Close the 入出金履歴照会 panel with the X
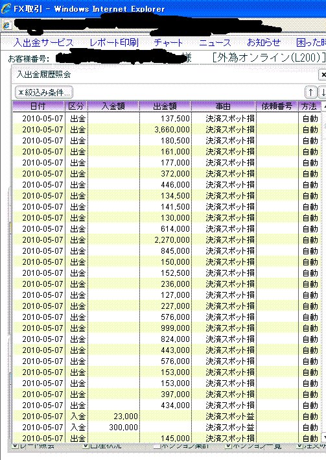Screen dimensions: 326x460 (323, 75)
